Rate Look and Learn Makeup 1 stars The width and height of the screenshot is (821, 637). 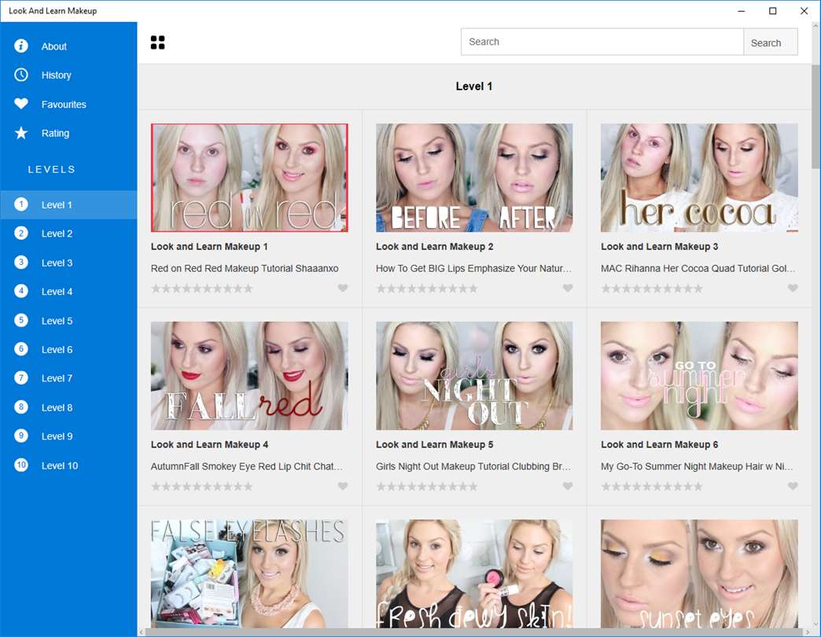(202, 289)
